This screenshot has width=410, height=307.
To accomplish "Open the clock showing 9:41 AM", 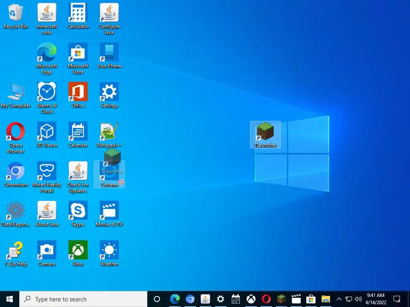I will tap(376, 299).
